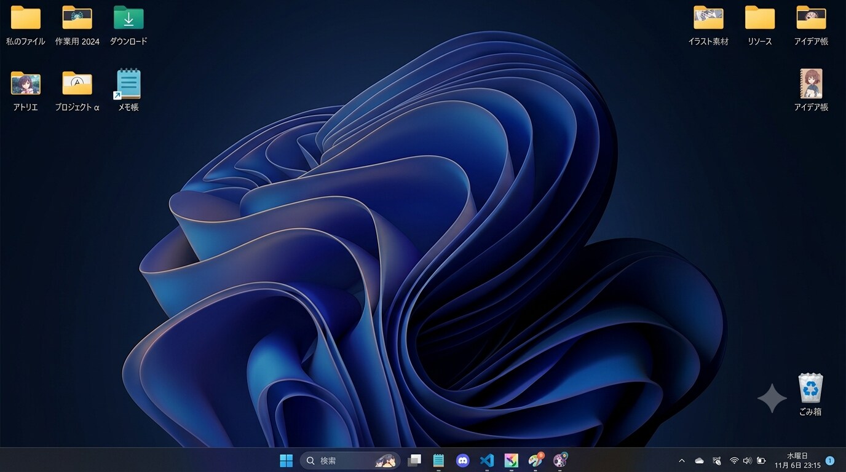Viewport: 846px width, 472px height.
Task: Select the イラスト素材 folder
Action: tap(708, 18)
